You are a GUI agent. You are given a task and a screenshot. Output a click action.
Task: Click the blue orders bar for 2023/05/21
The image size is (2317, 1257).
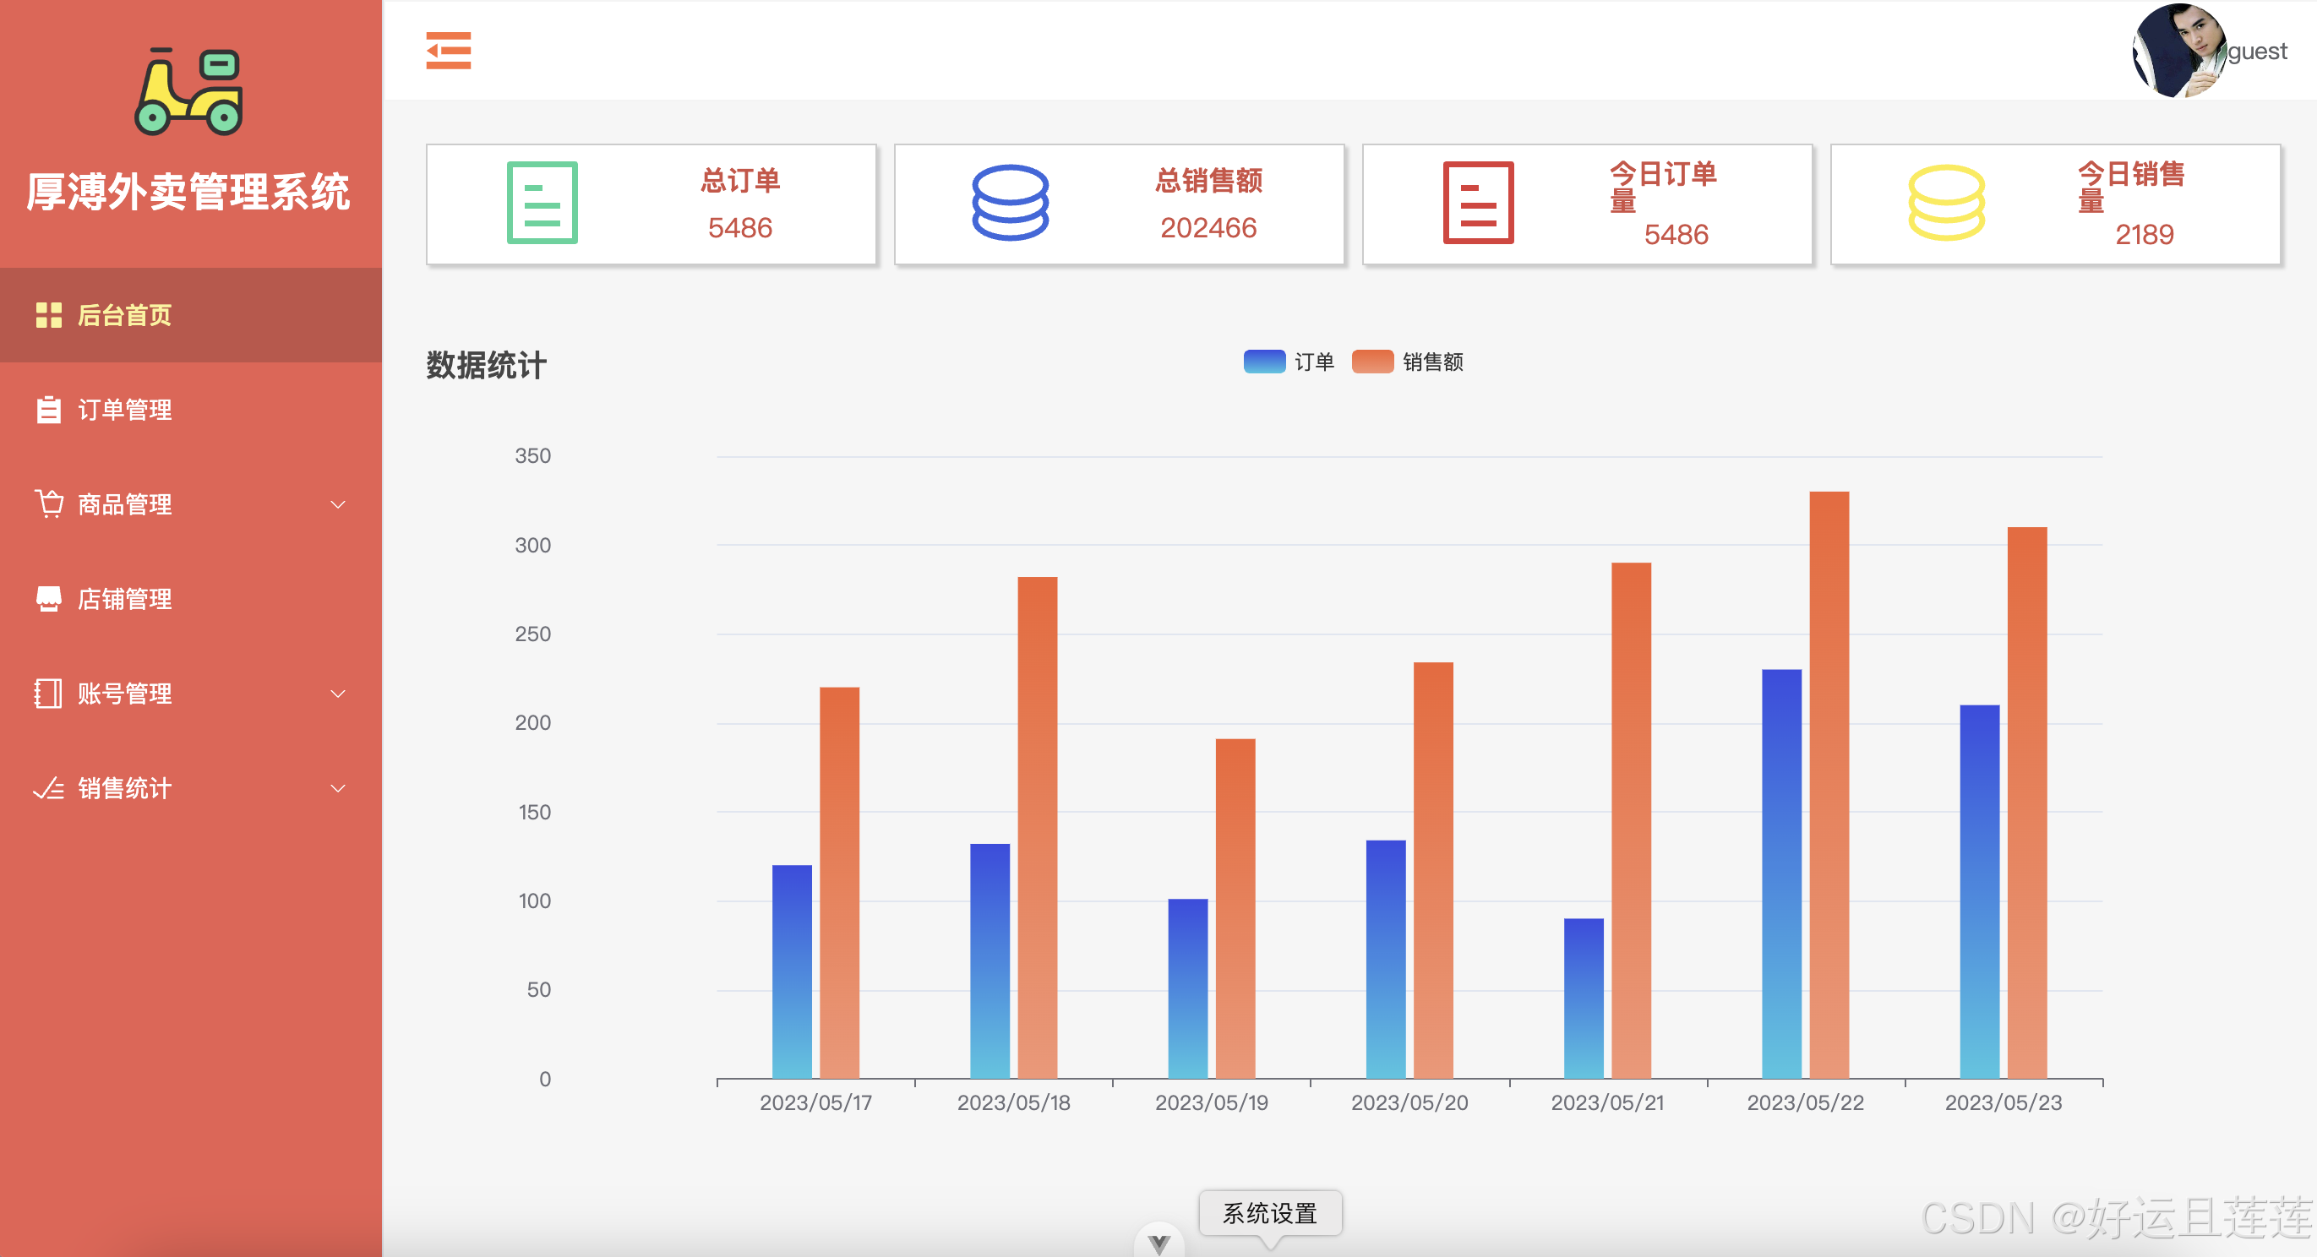1583,998
